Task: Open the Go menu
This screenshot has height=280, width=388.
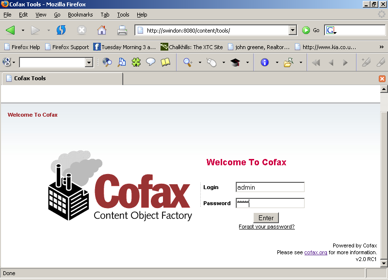Action: tap(57, 15)
